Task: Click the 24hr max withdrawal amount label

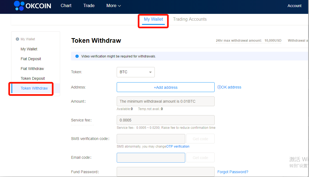Action: [239, 41]
